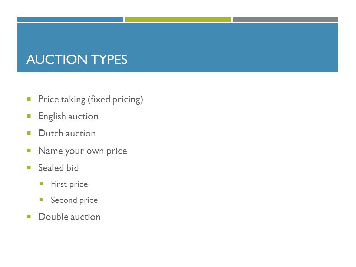Screen dimensions: 356x267
Task: Click the First price sub-bullet text
Action: (69, 184)
